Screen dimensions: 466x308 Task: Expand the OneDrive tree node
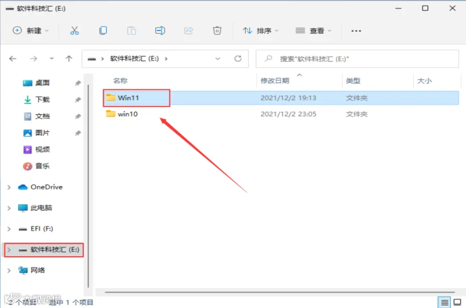click(x=9, y=187)
